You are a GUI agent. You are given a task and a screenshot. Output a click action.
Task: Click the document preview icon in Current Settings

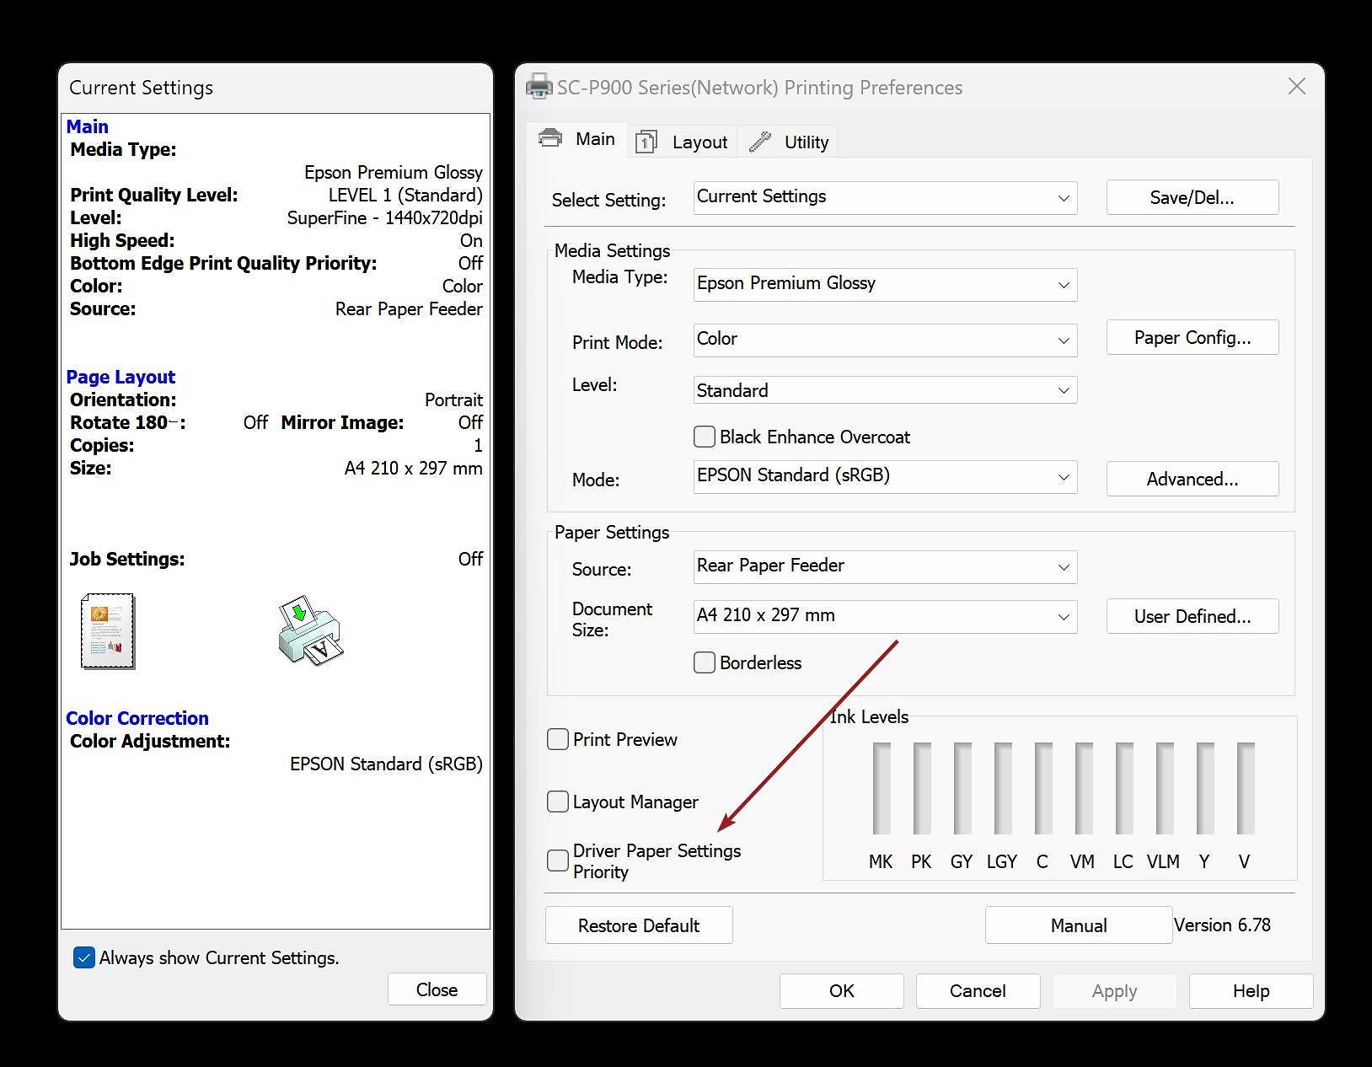106,630
